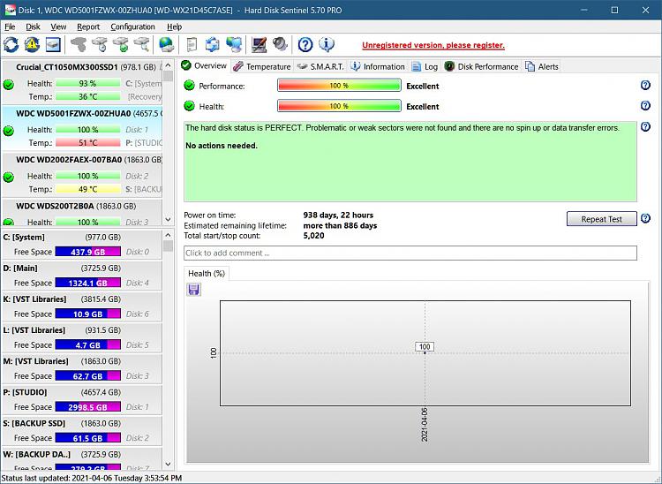Image resolution: width=662 pixels, height=484 pixels.
Task: Click the help icon beside Performance bar
Action: pos(645,86)
